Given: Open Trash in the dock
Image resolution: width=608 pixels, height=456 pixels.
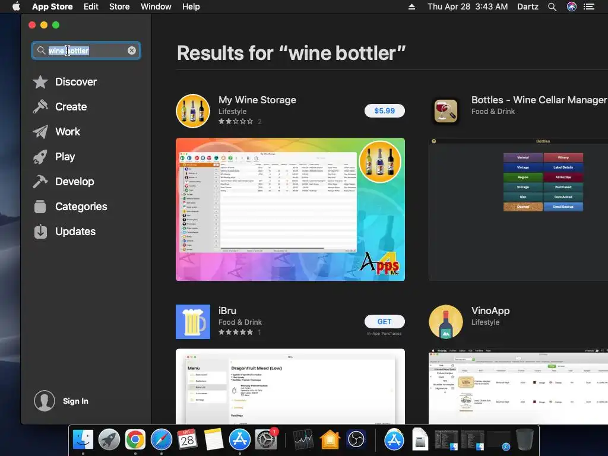Looking at the screenshot, I should (525, 440).
